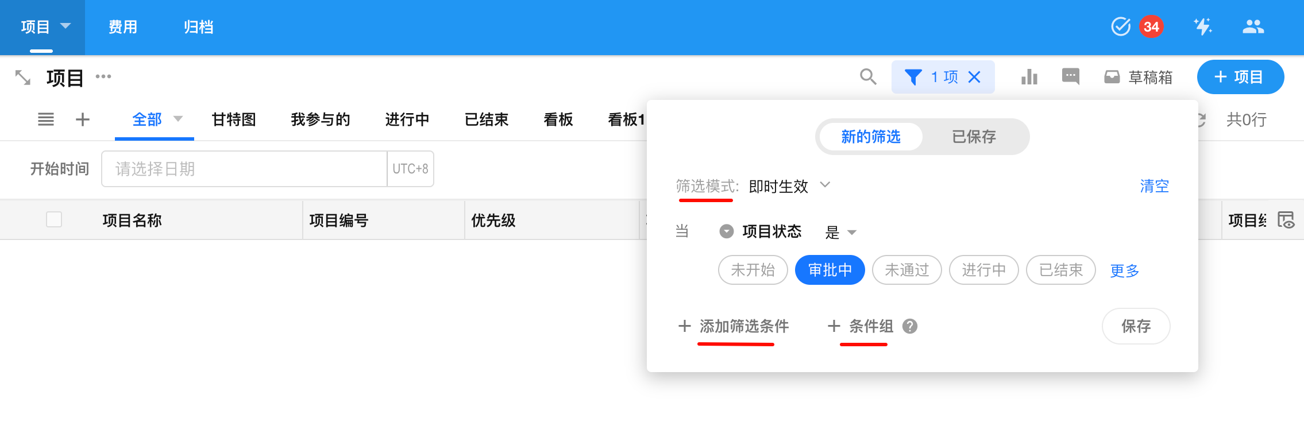
Task: Tick the select-all checkbox in table header
Action: 54,219
